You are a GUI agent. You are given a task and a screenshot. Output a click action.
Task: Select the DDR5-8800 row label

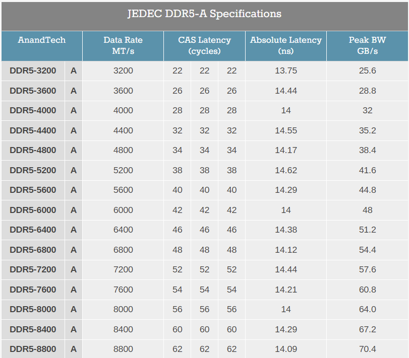coord(32,349)
